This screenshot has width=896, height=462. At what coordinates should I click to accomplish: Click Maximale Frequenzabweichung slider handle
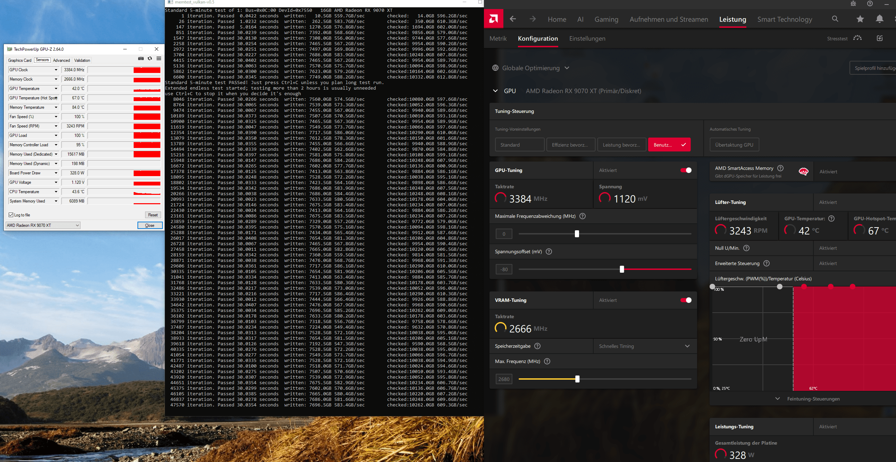[577, 234]
